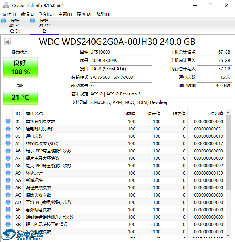Click raw value 0000000001E9
The image size is (235, 242).
click(209, 173)
